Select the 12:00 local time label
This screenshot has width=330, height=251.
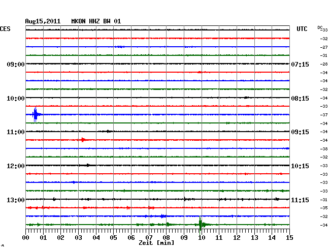tap(16, 166)
